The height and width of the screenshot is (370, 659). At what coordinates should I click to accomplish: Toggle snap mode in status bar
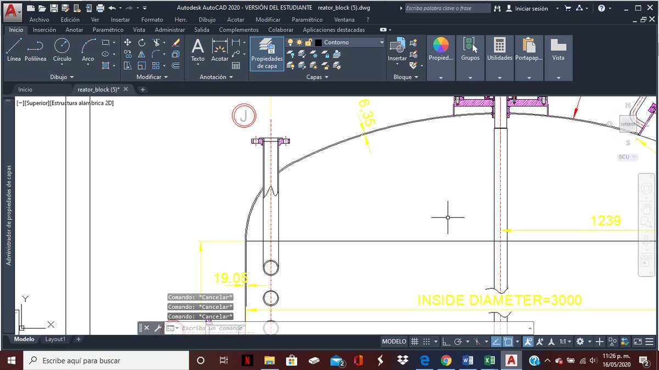tap(427, 341)
